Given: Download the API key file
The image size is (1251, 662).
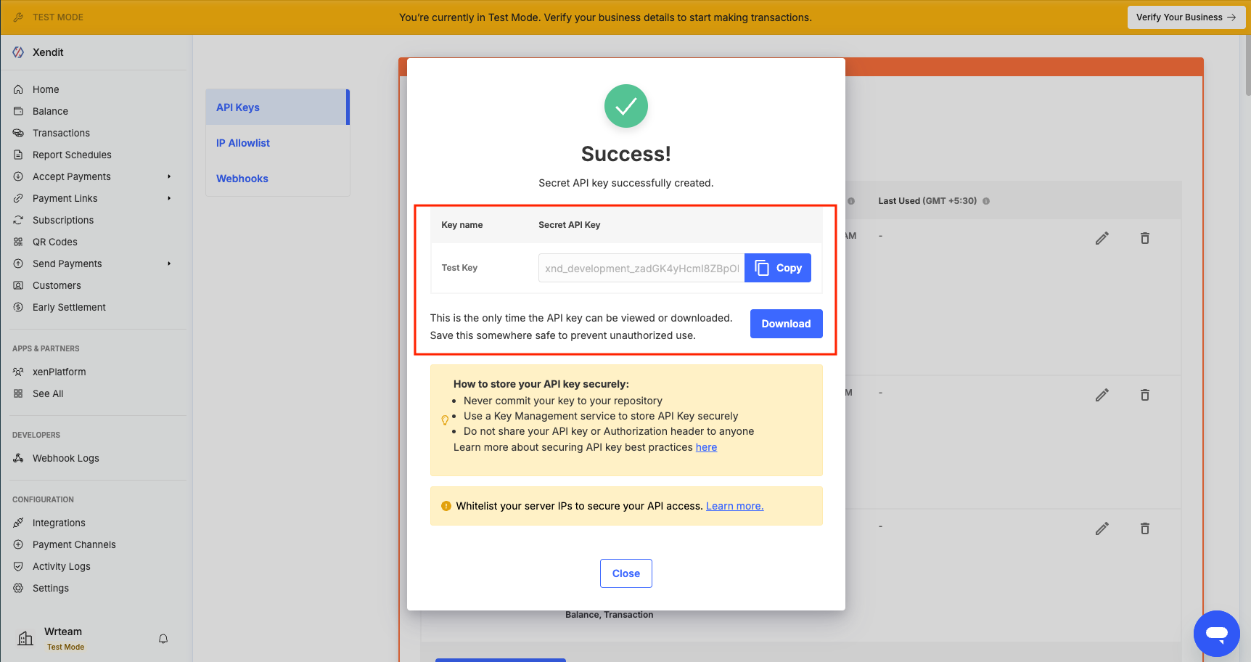Looking at the screenshot, I should coord(786,324).
